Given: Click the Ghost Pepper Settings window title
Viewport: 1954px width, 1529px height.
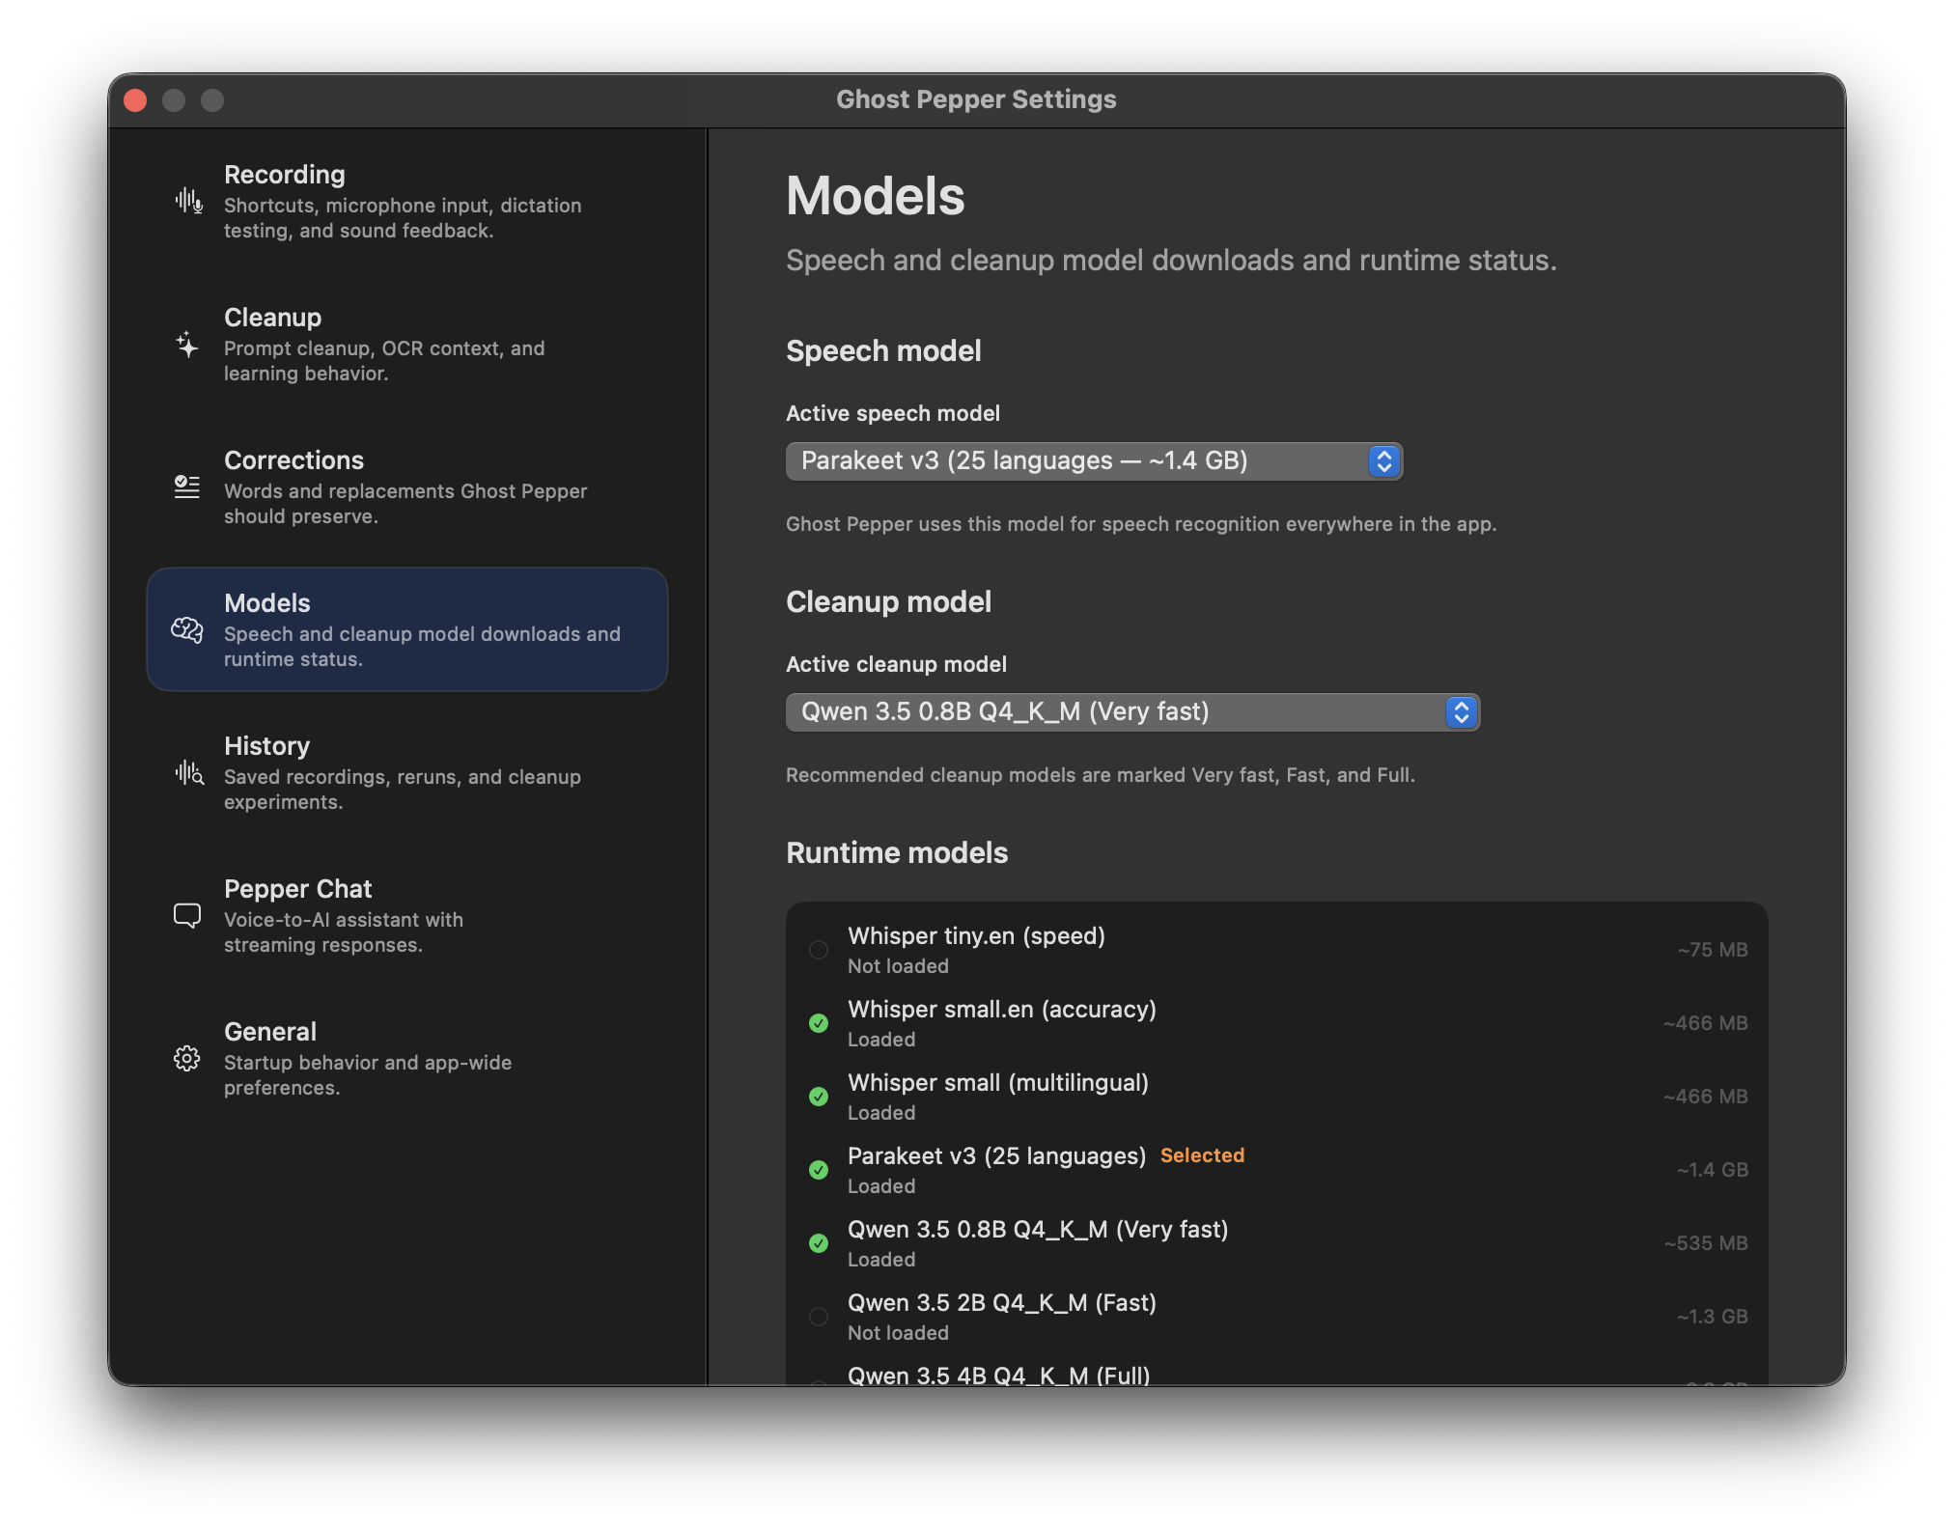Looking at the screenshot, I should pyautogui.click(x=976, y=99).
